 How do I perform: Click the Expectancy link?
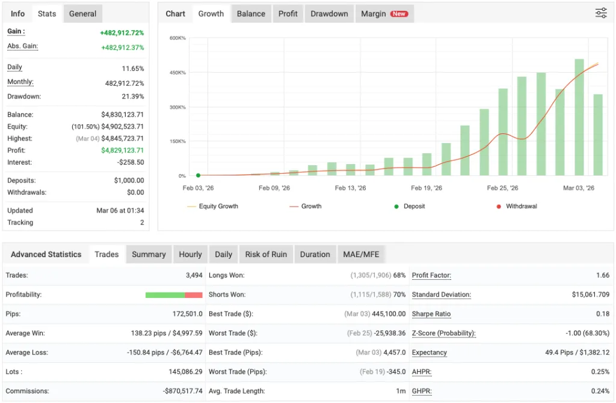coord(429,353)
